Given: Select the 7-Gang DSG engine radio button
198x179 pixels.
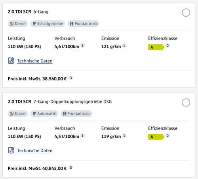Looking at the screenshot, I should coord(186,103).
